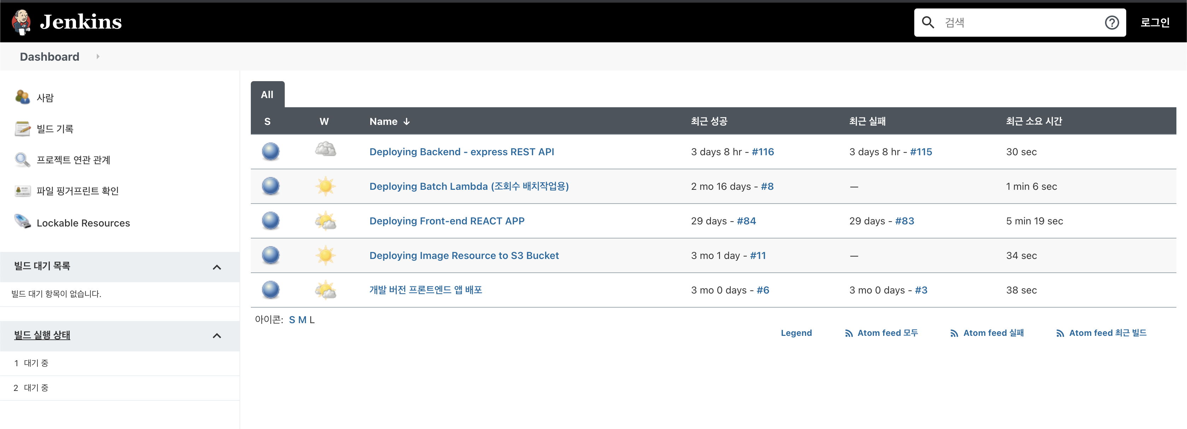Sort by 최근 성공 column header
Screen dimensions: 1187x429
click(709, 121)
